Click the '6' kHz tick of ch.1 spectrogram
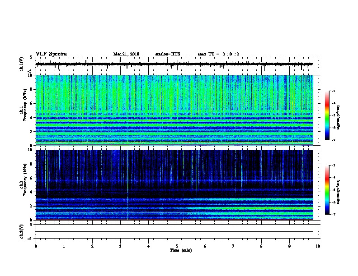Viewport: 358px width, 276px height. pyautogui.click(x=31, y=103)
